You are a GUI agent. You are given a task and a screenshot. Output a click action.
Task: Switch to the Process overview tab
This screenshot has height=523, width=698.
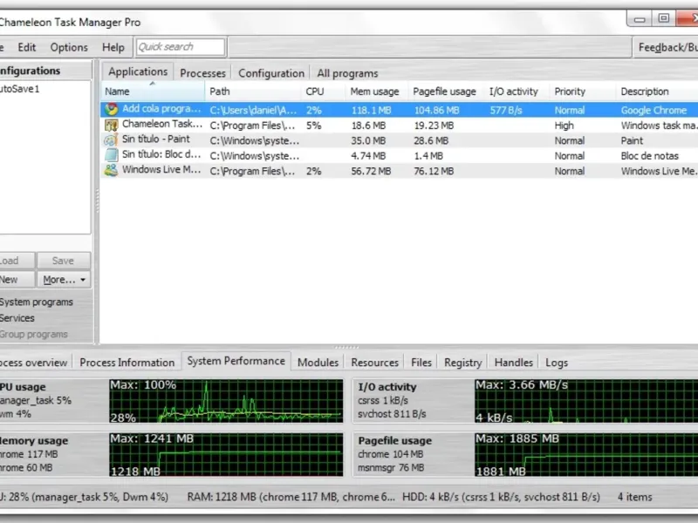35,363
